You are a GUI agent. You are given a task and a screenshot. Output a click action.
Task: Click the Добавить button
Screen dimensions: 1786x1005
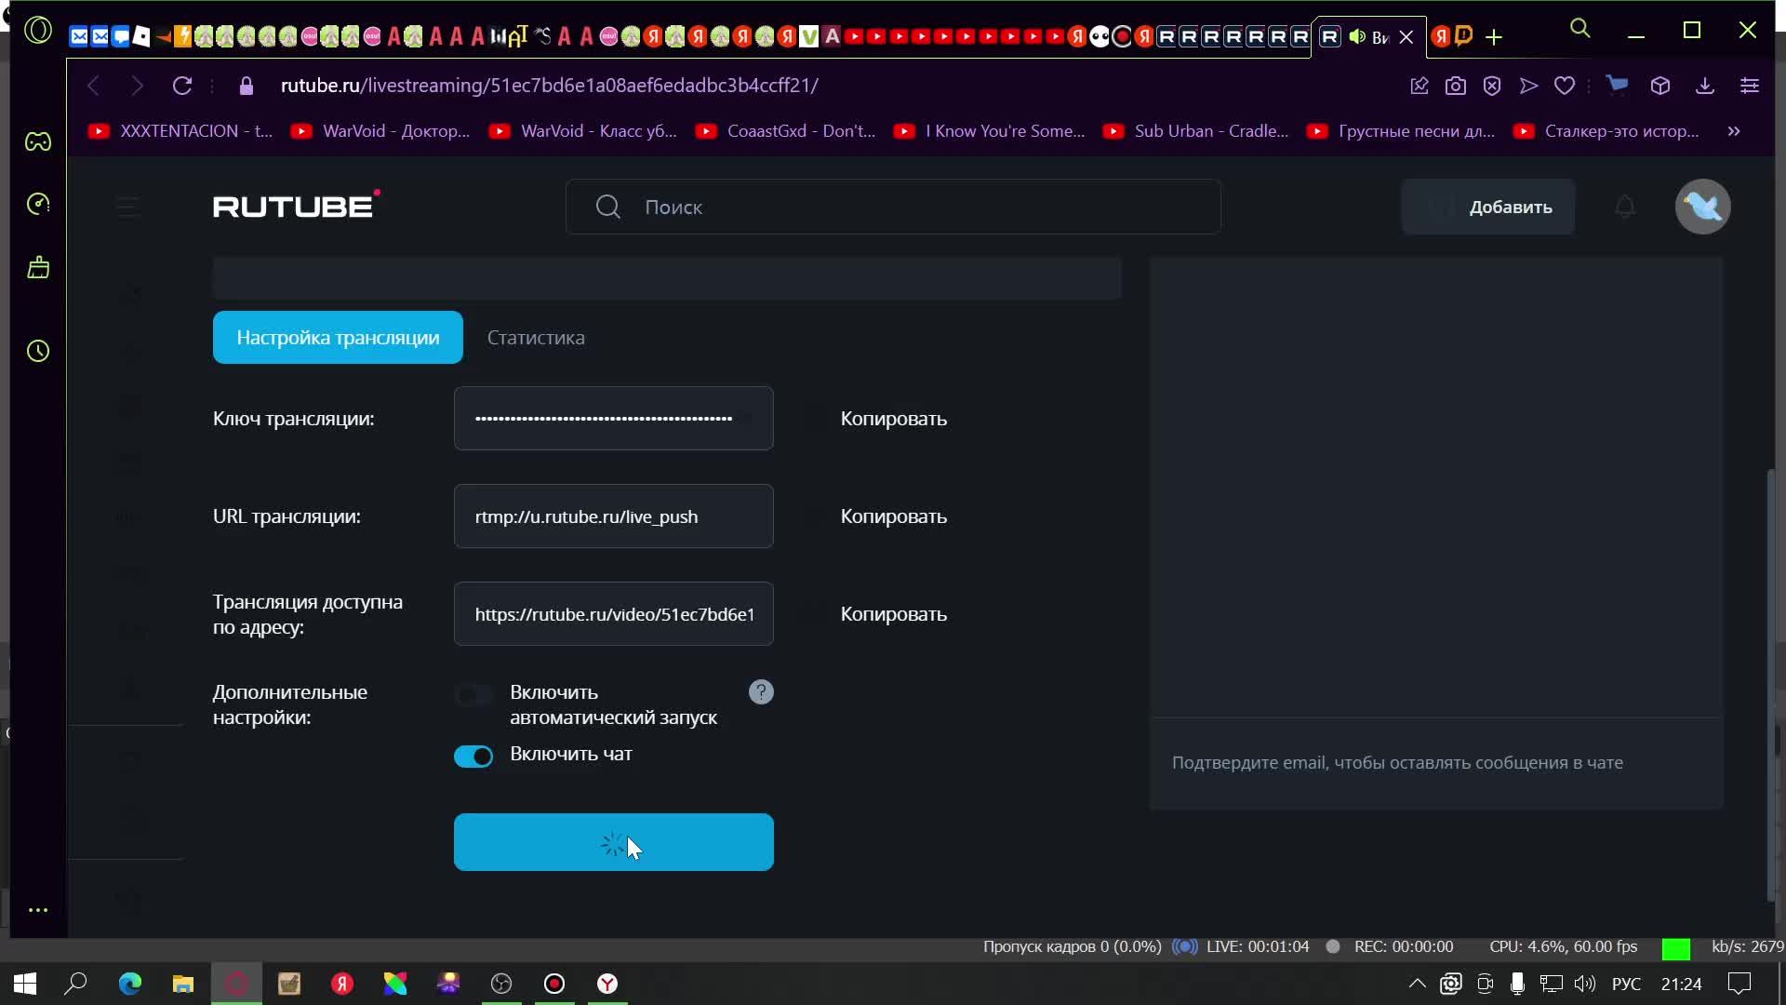pos(1488,207)
